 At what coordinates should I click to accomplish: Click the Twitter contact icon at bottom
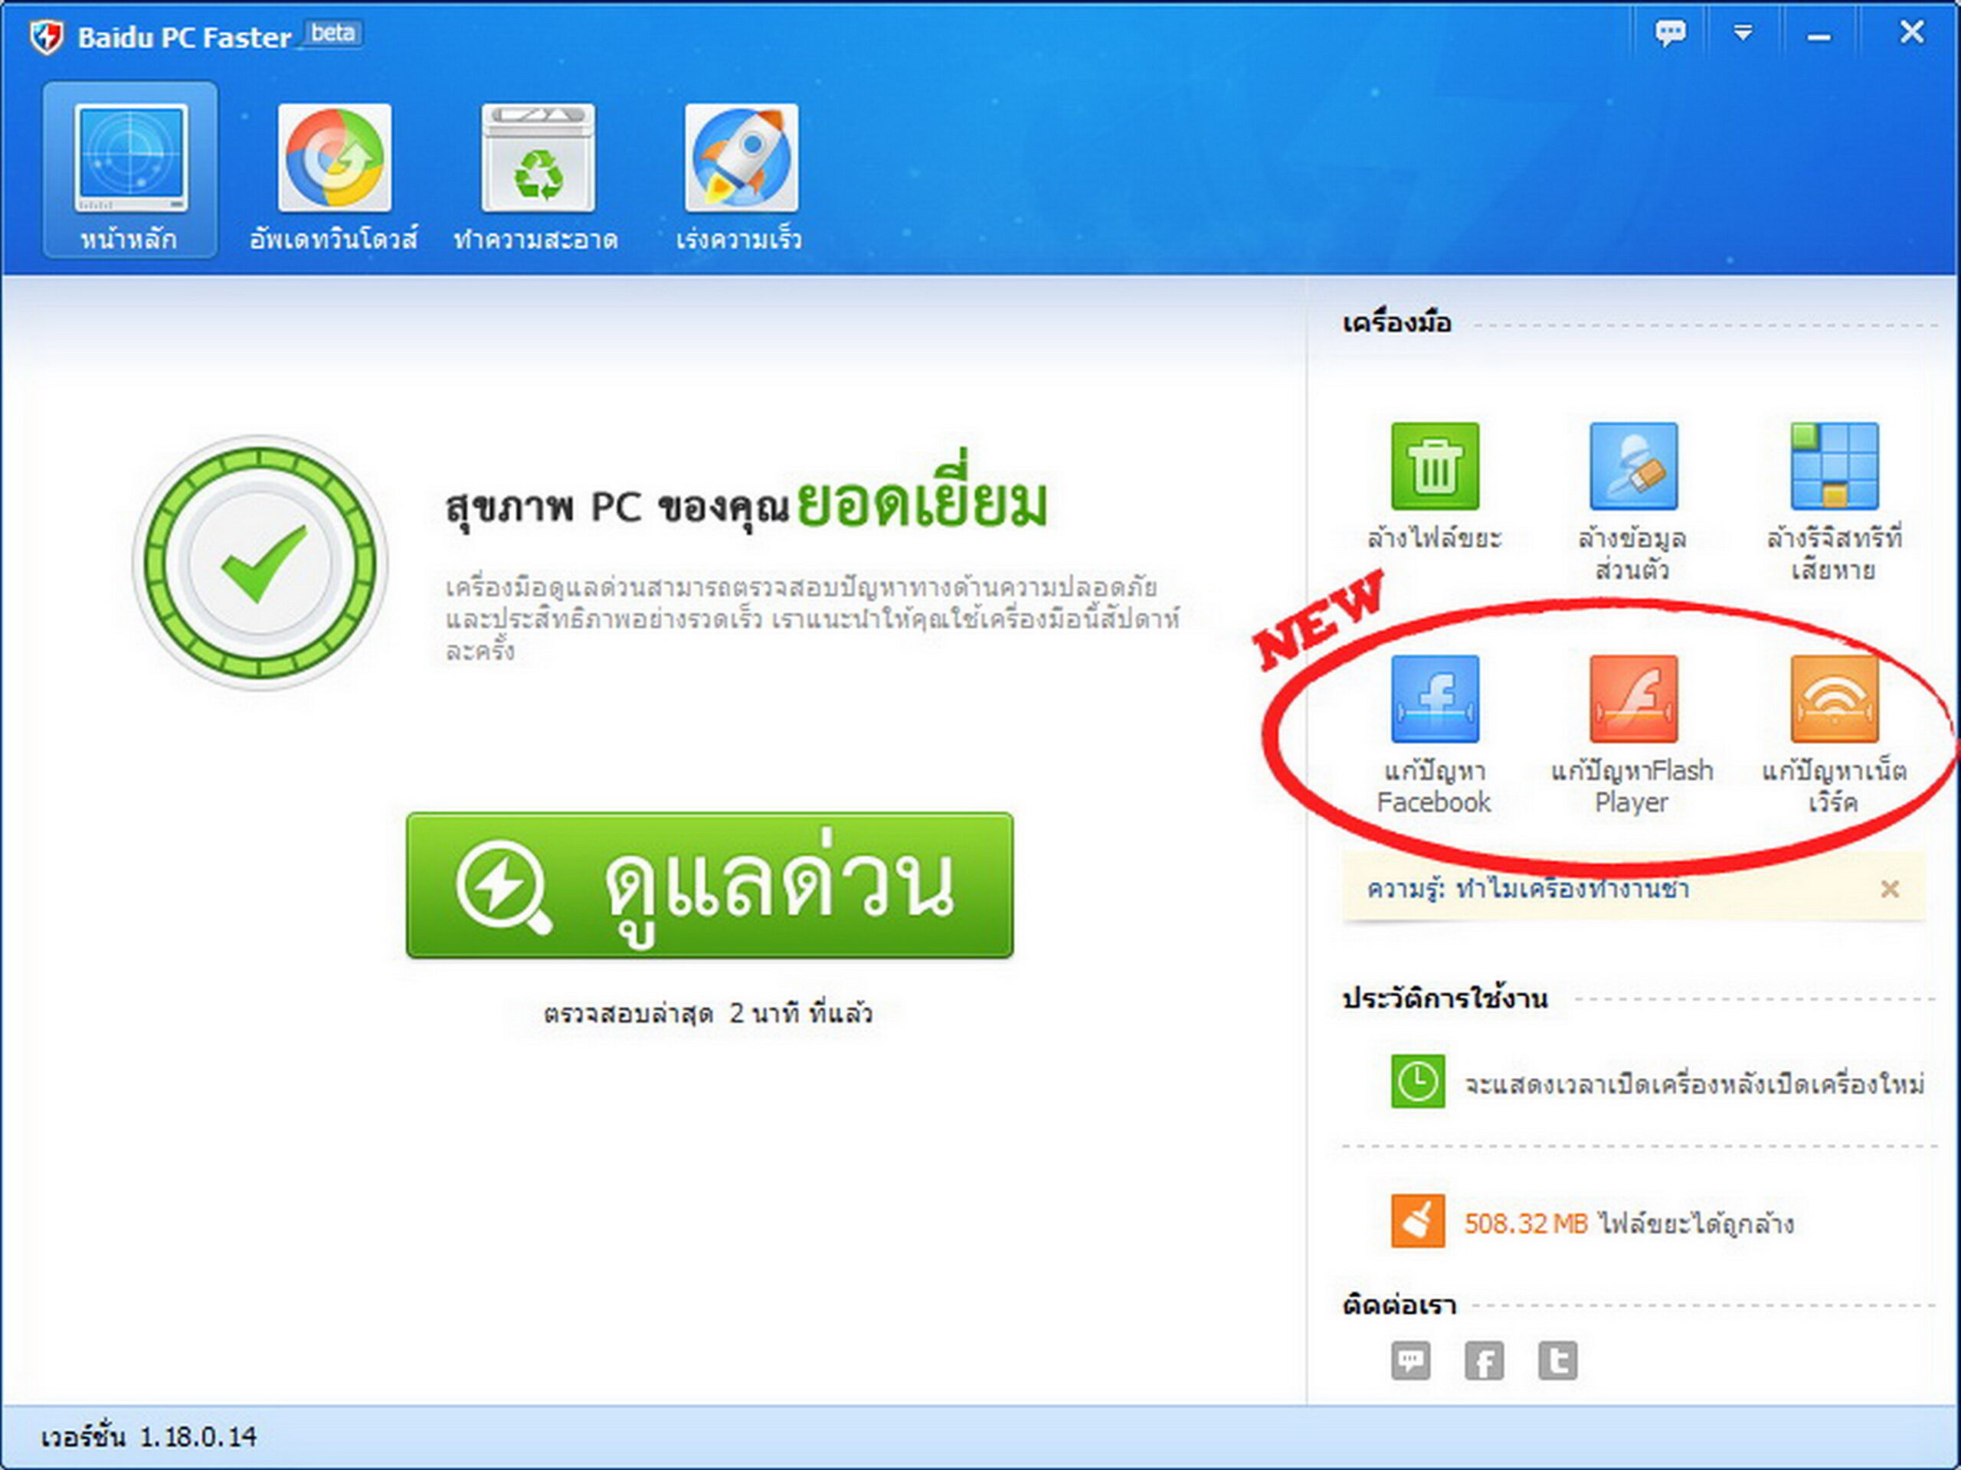[1557, 1360]
